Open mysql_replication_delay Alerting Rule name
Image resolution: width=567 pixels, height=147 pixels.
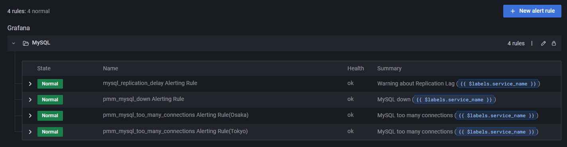point(150,83)
